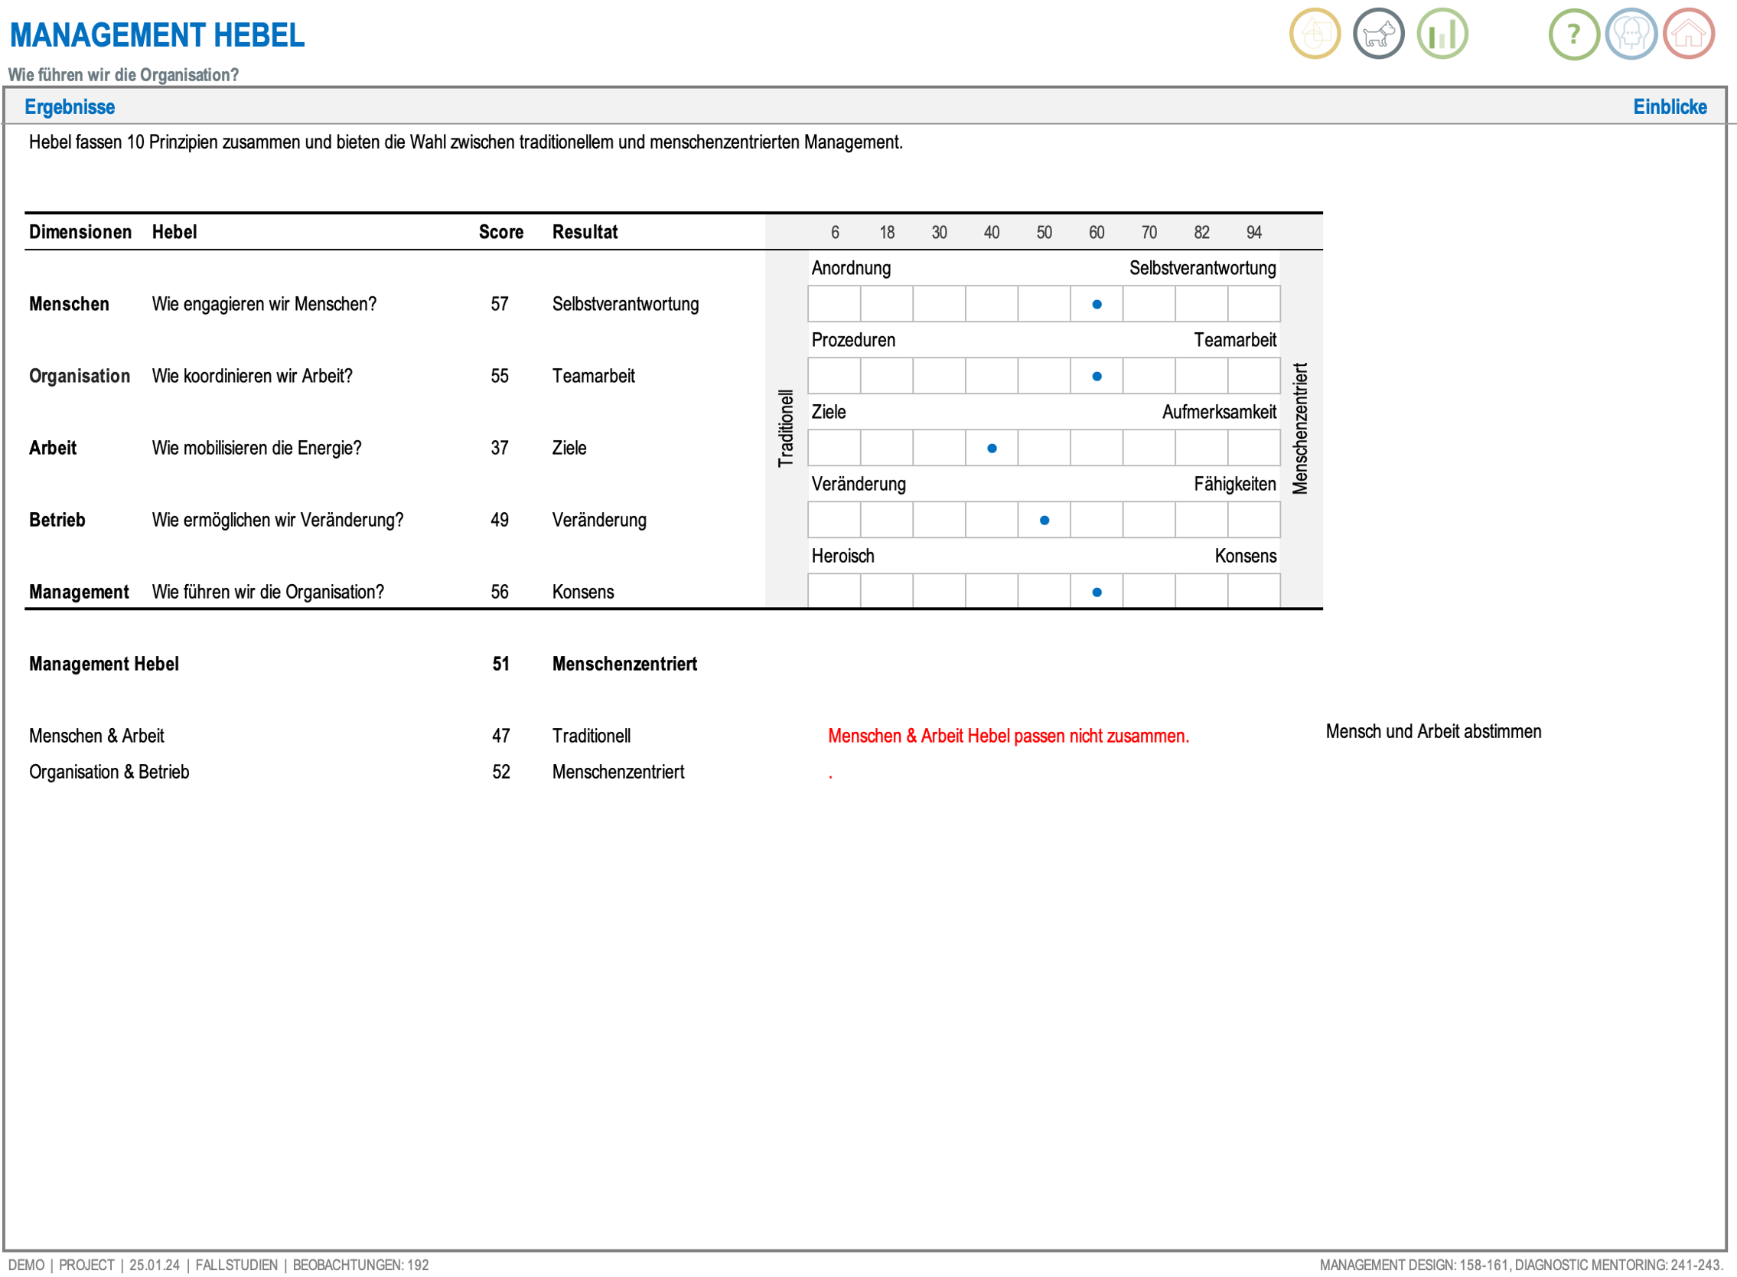
Task: Click the Betrieb dimension label
Action: [x=57, y=521]
